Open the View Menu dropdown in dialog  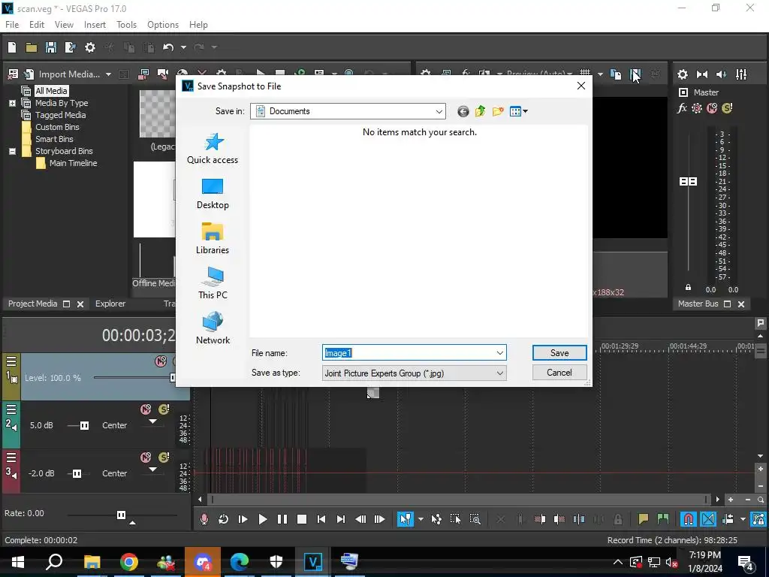coord(518,111)
